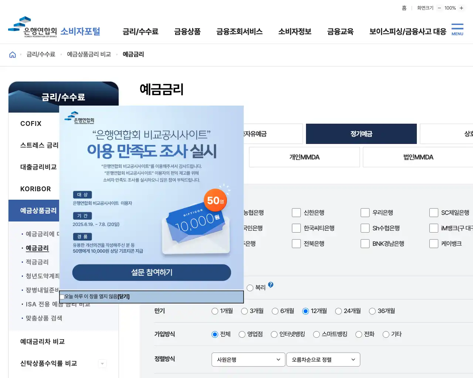The height and width of the screenshot is (378, 473).
Task: Open the 홈 link at top
Action: pos(404,8)
